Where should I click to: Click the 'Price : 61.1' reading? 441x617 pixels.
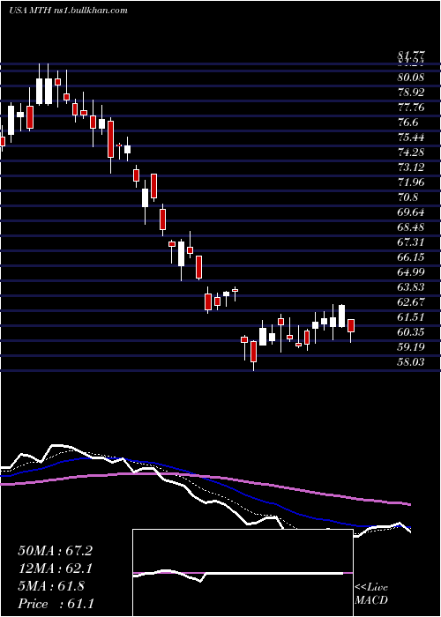click(55, 604)
